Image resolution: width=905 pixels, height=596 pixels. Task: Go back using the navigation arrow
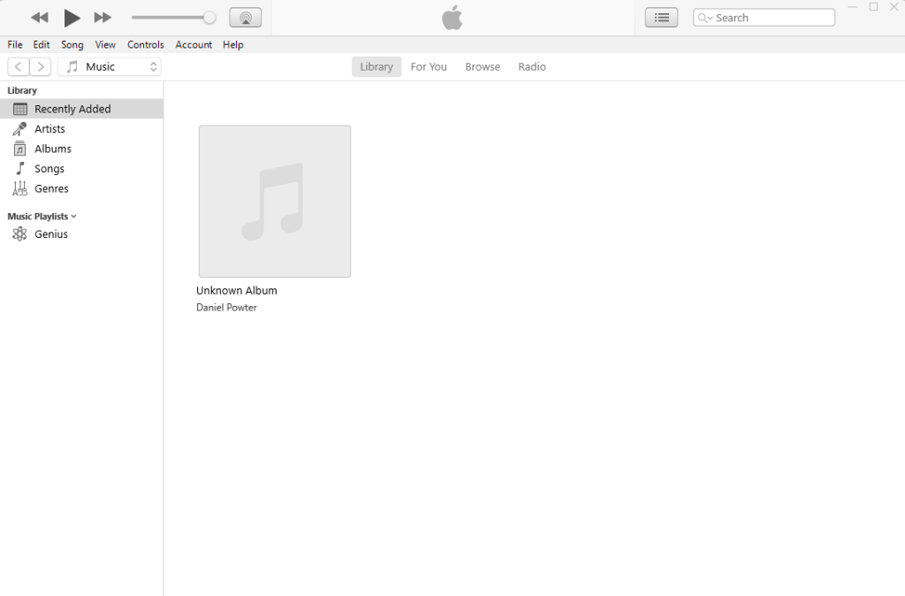(18, 66)
